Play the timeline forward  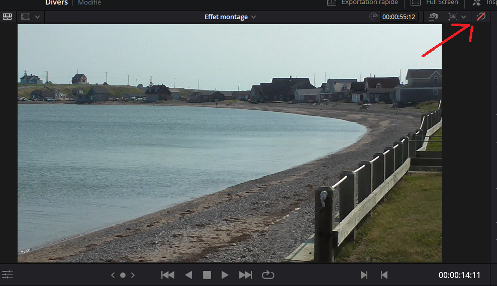(x=225, y=275)
